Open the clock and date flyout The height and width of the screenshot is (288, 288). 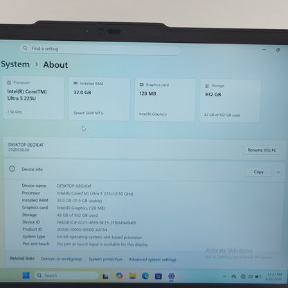pyautogui.click(x=274, y=276)
